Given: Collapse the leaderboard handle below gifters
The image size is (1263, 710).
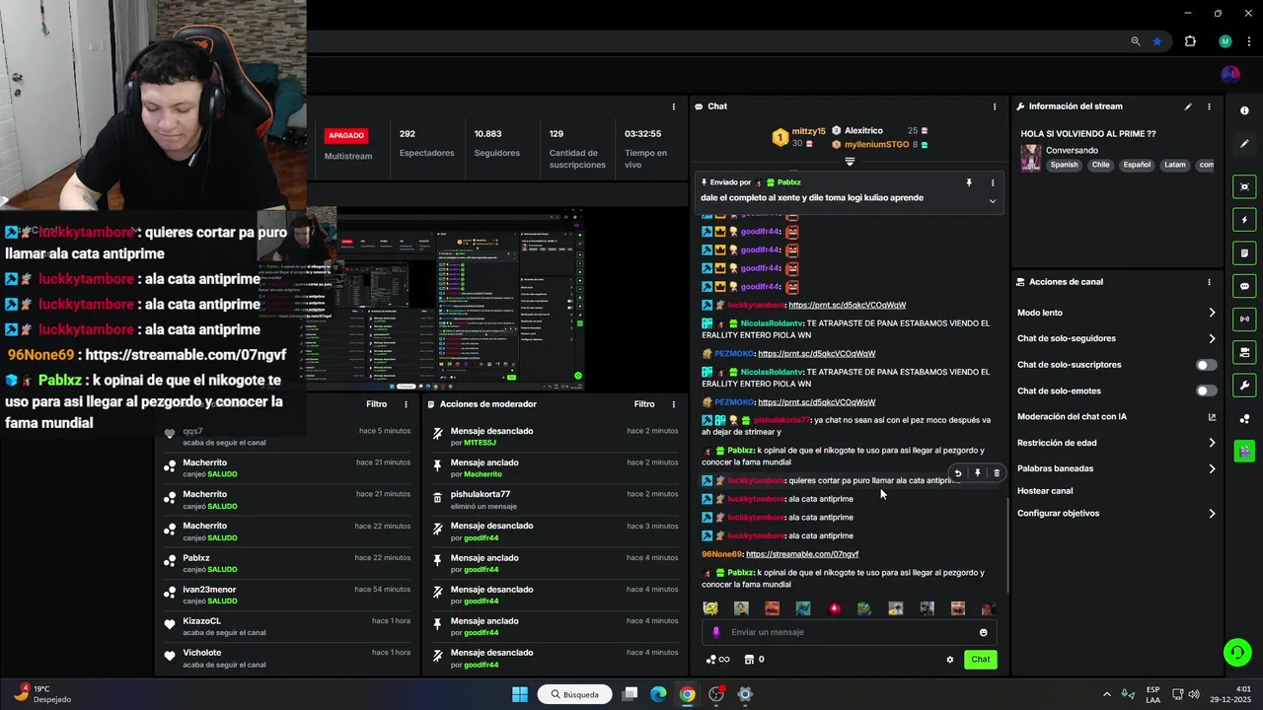Looking at the screenshot, I should [850, 162].
